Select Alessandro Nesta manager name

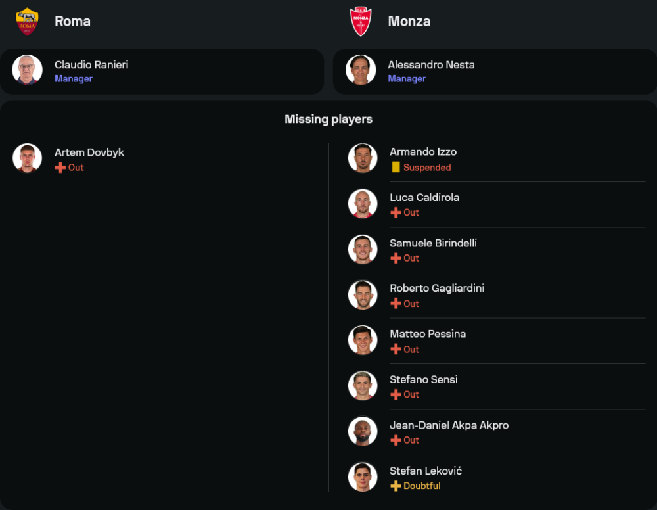[431, 65]
